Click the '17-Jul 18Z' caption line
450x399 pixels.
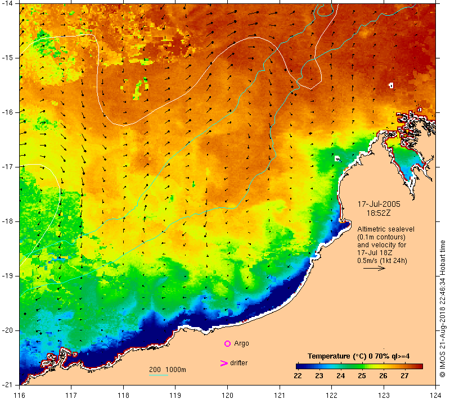[375, 252]
